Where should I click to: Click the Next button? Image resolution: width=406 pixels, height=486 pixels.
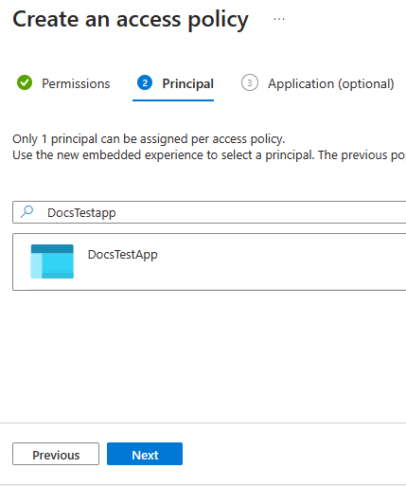tap(145, 454)
